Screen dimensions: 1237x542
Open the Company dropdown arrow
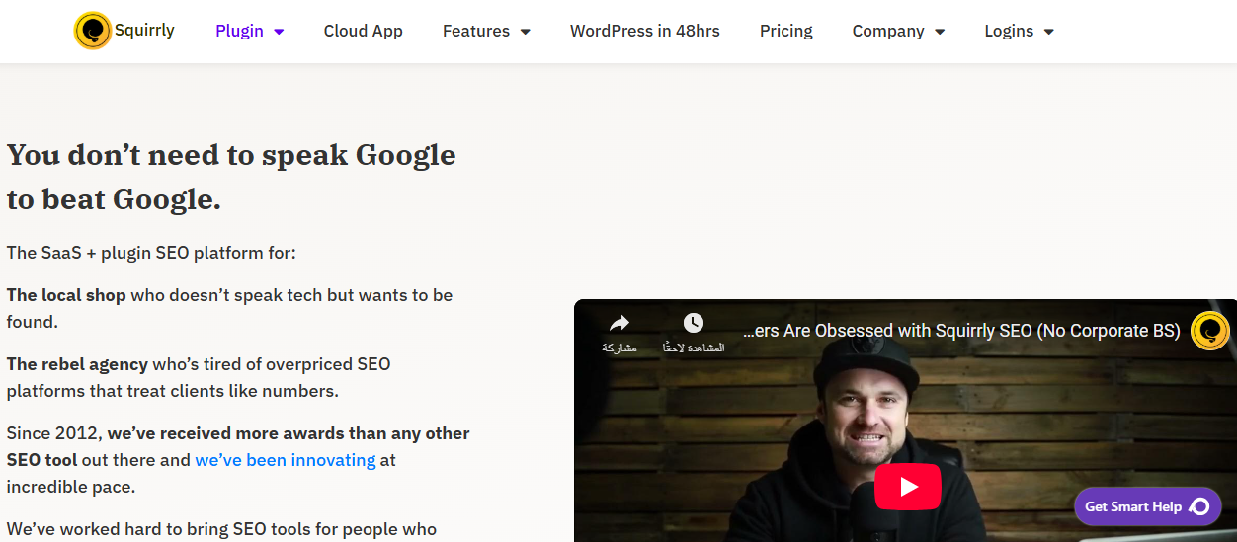click(x=940, y=32)
